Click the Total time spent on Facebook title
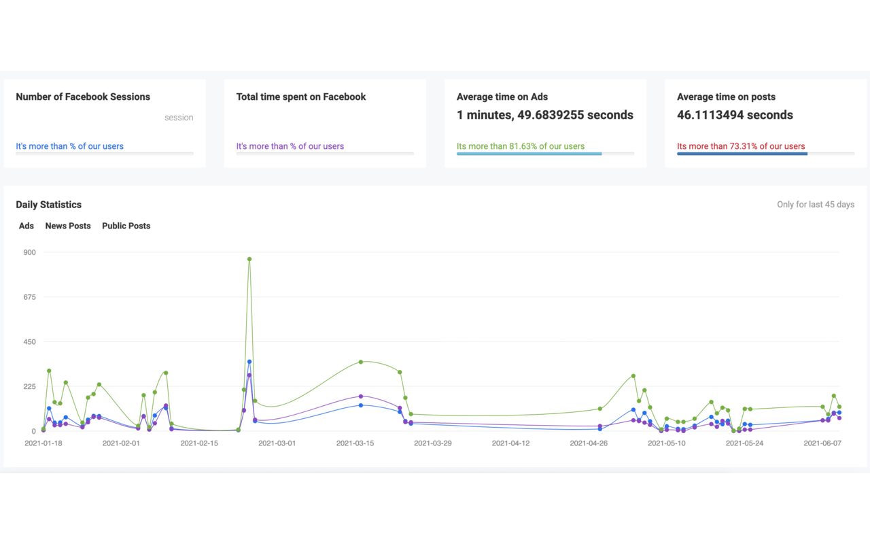 (301, 97)
